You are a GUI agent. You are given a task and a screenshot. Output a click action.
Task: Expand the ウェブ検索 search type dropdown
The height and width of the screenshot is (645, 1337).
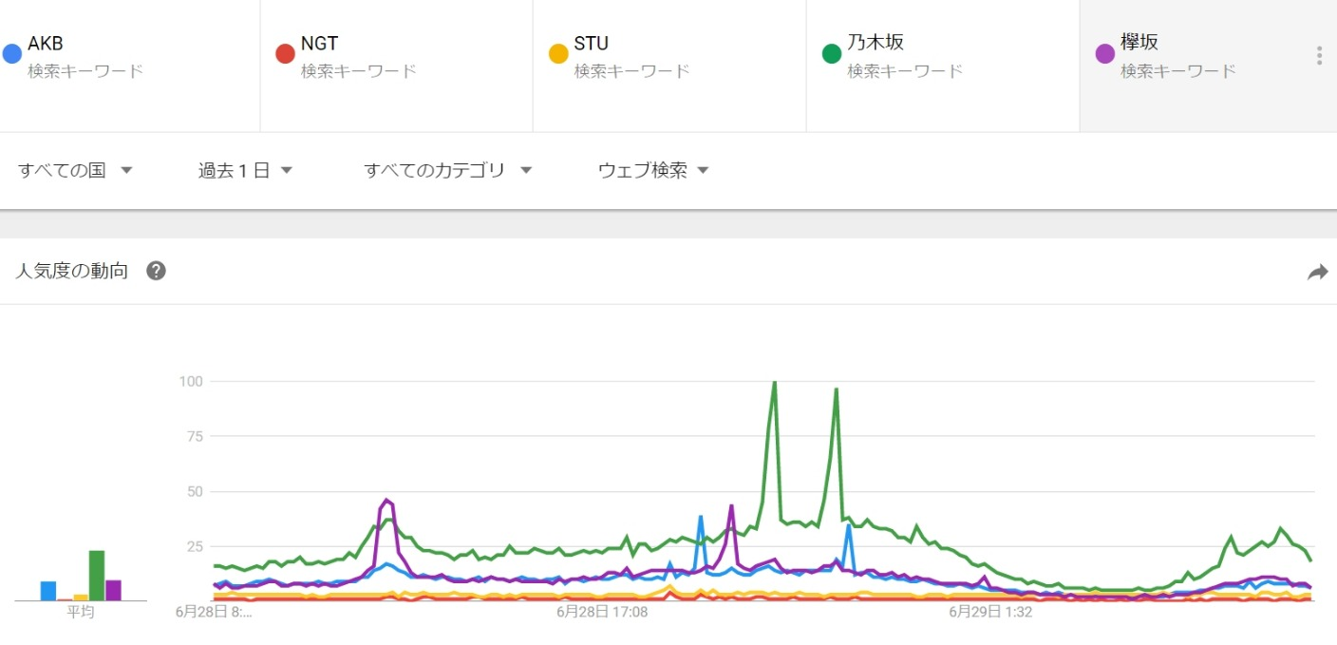(x=653, y=171)
